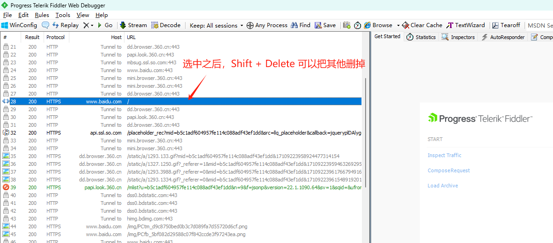Sort sessions by the Result column header
Image resolution: width=553 pixels, height=243 pixels.
pyautogui.click(x=32, y=37)
